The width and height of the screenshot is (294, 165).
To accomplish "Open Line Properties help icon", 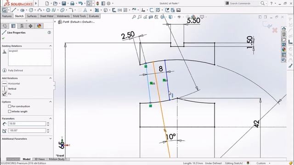I will point(49,33).
